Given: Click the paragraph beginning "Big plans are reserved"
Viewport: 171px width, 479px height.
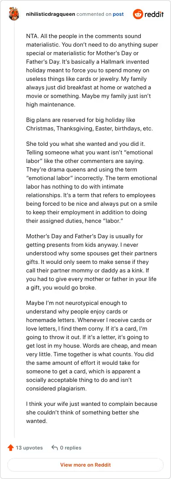Looking at the screenshot, I should click(x=89, y=124).
